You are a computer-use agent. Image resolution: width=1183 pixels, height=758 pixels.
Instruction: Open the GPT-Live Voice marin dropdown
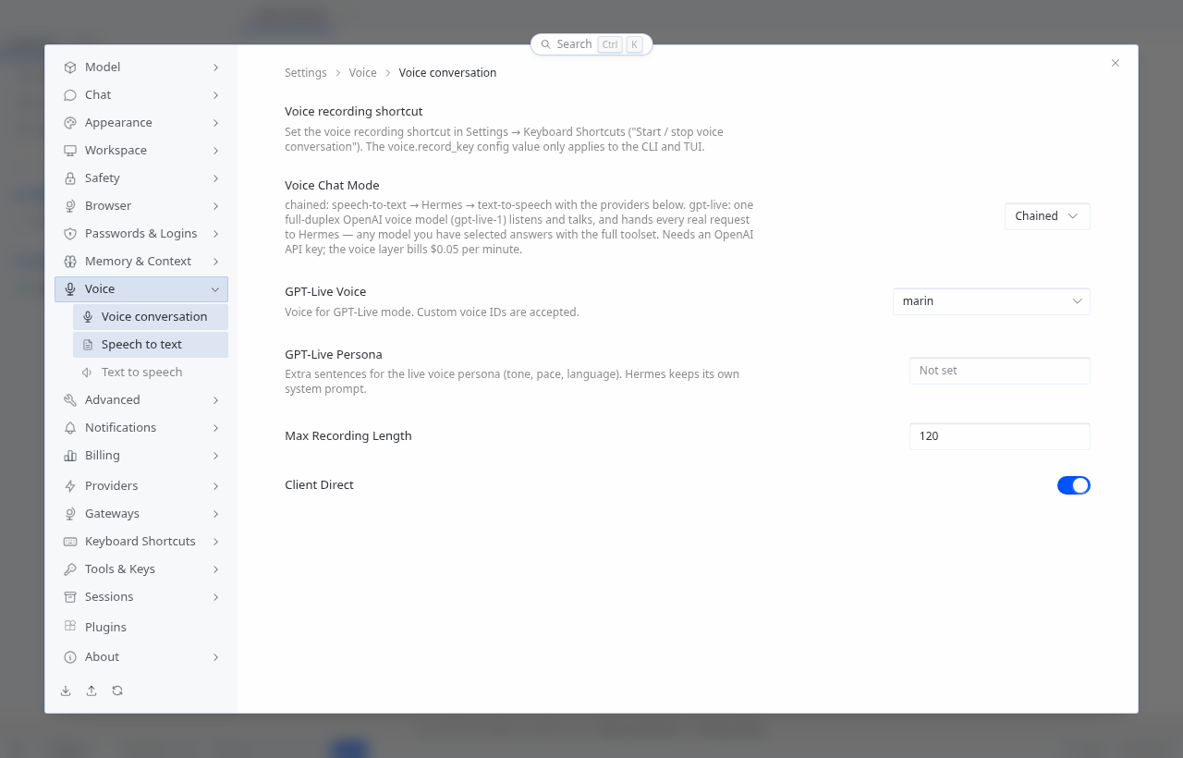point(992,301)
